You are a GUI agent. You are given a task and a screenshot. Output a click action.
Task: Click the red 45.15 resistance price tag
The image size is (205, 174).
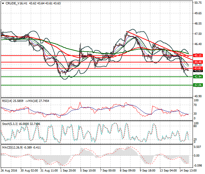(x=198, y=55)
